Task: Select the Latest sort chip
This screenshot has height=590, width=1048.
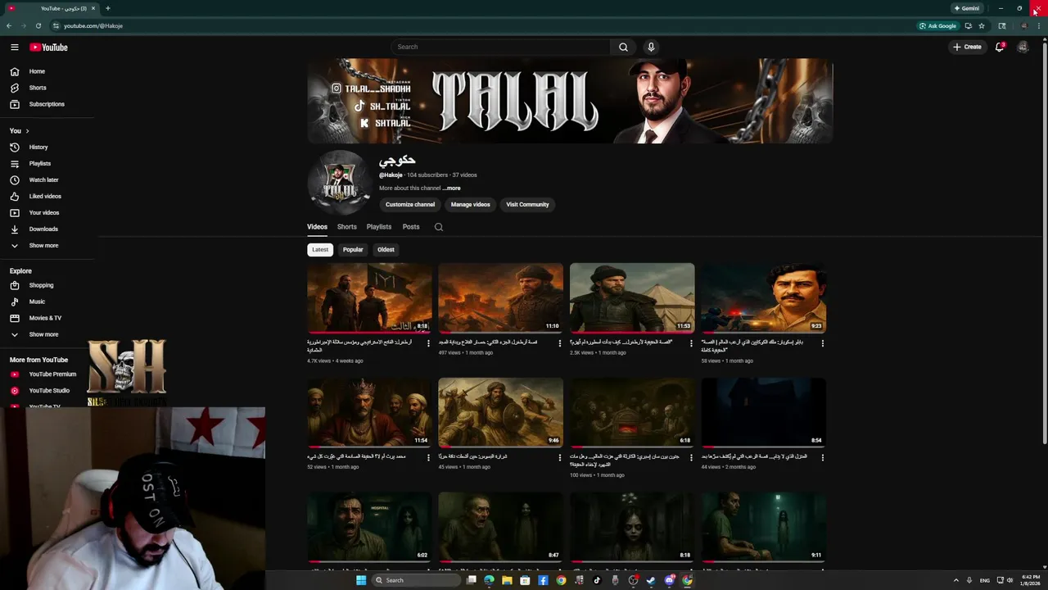Action: click(x=320, y=250)
